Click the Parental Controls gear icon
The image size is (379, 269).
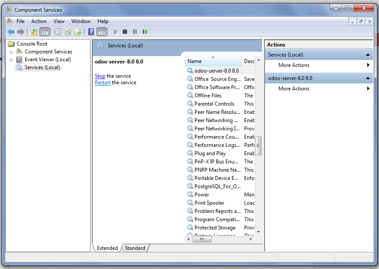coord(190,103)
